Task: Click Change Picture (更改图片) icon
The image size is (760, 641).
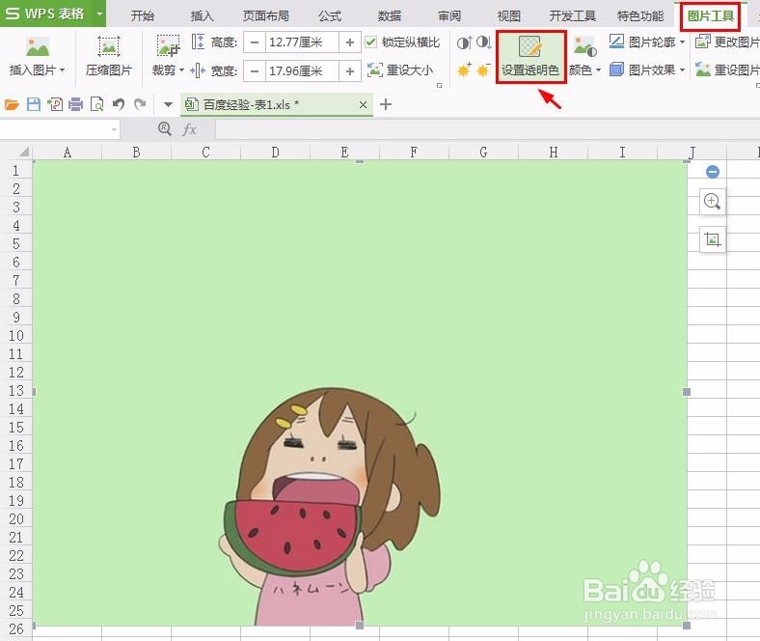Action: click(x=703, y=42)
